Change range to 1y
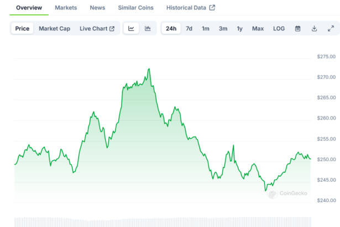Image resolution: width=340 pixels, height=227 pixels. click(239, 28)
